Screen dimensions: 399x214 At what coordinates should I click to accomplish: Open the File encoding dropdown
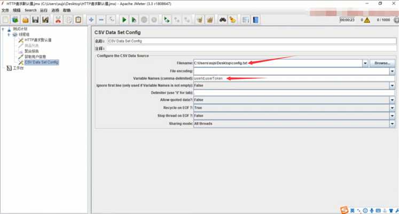coord(392,71)
